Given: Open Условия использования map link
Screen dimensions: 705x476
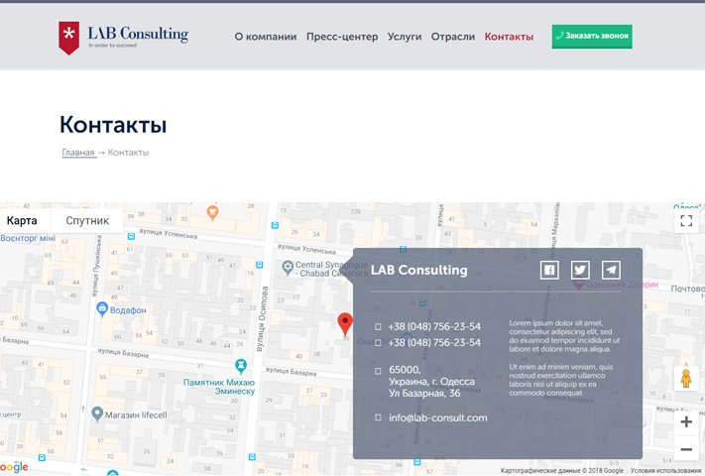Looking at the screenshot, I should (x=666, y=471).
